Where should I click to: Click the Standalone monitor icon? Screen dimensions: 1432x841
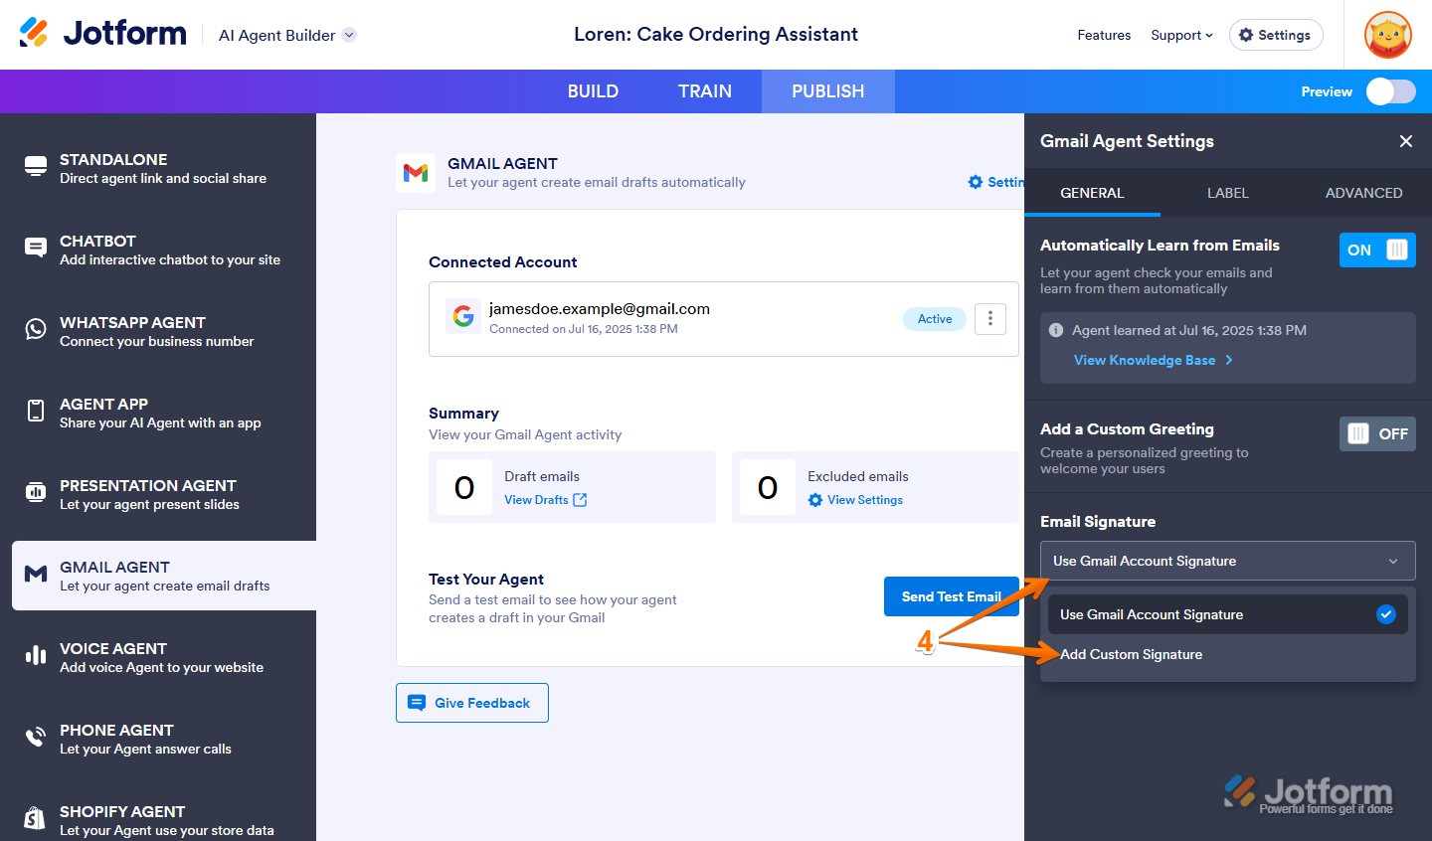coord(36,167)
